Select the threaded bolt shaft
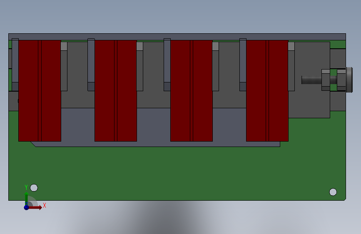This screenshot has height=234, width=361. 311,80
